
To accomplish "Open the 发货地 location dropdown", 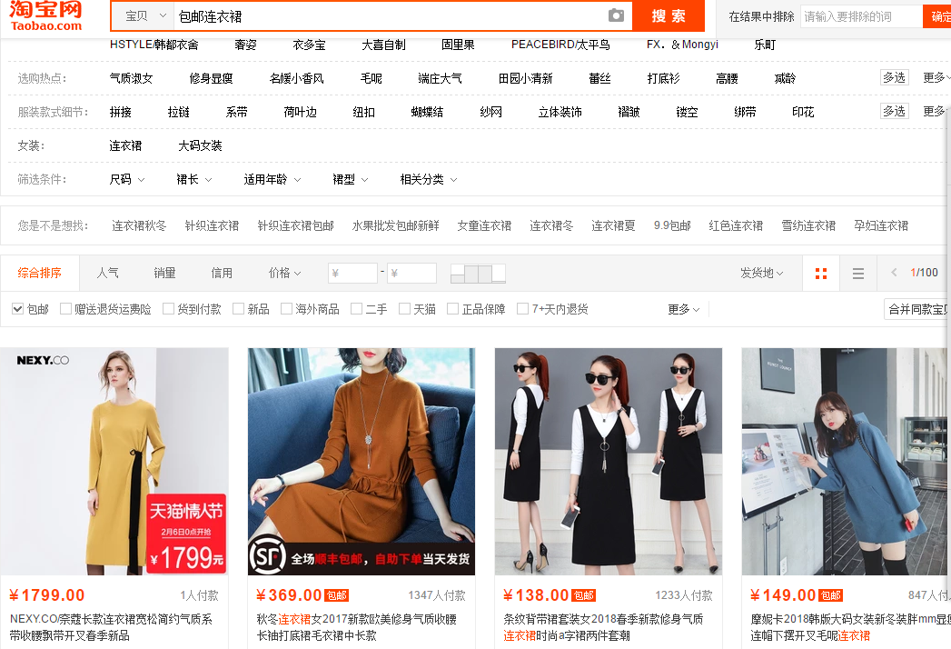I will (761, 273).
